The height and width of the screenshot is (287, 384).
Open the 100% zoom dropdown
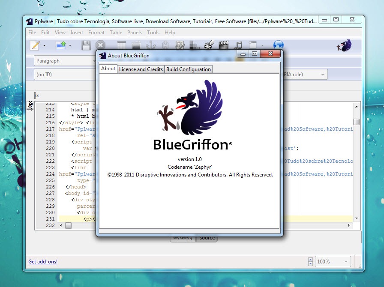[333, 262]
